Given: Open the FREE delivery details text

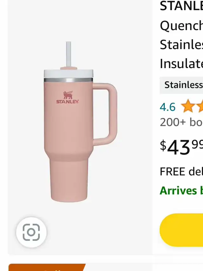Looking at the screenshot, I should [181, 171].
